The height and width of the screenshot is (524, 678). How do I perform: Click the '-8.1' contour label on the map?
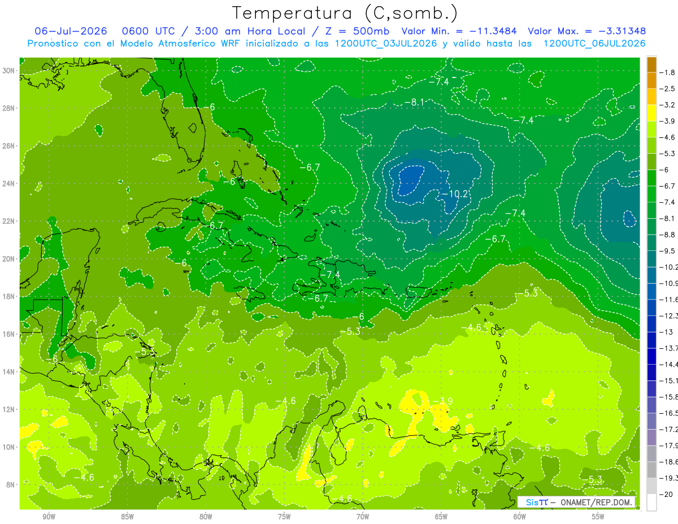414,102
